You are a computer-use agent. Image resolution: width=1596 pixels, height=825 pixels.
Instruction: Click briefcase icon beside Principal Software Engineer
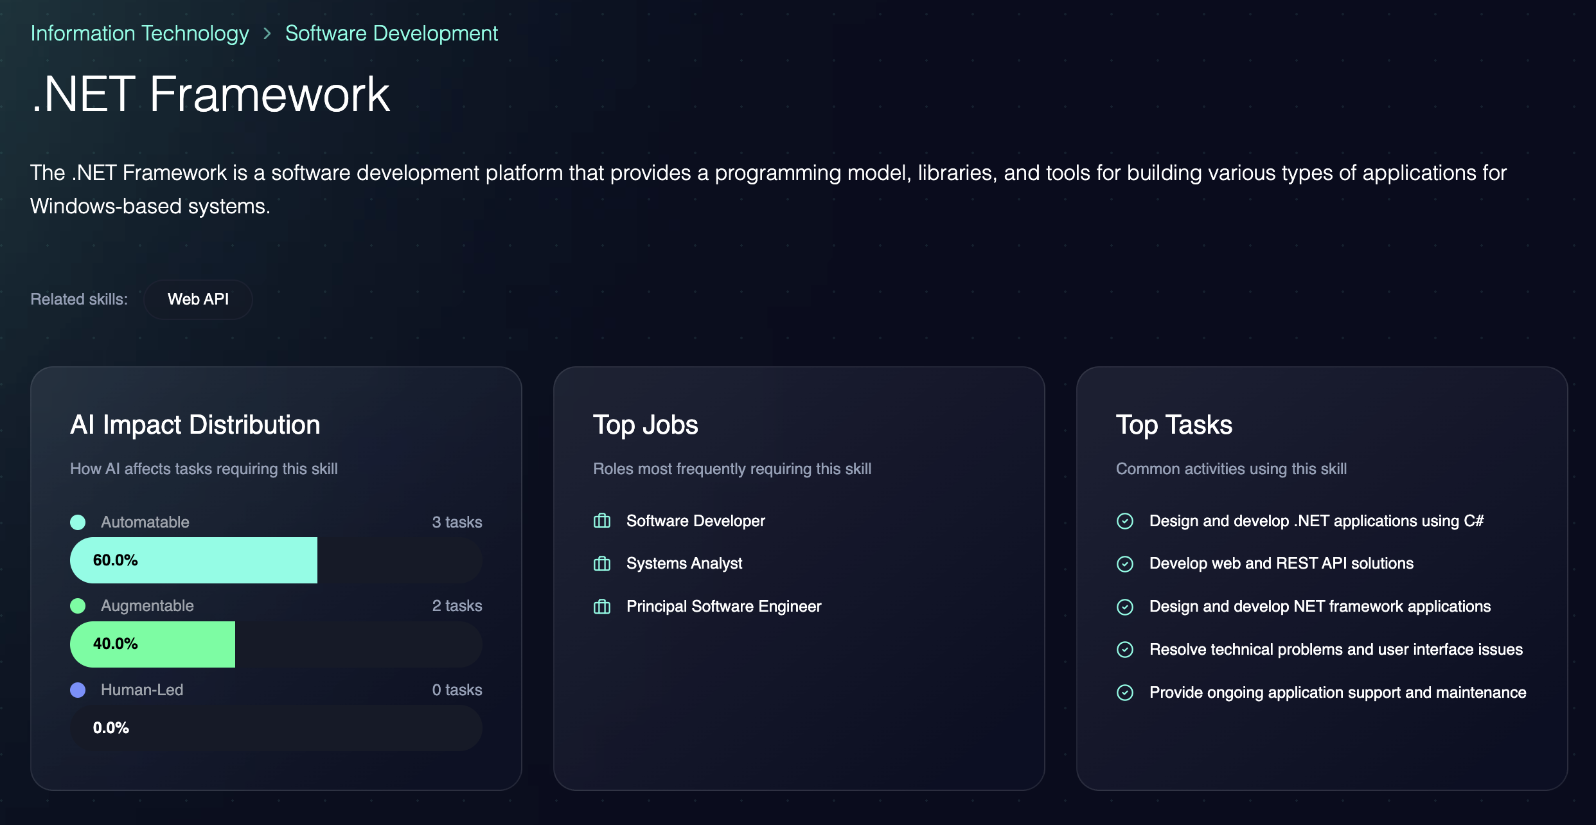602,607
